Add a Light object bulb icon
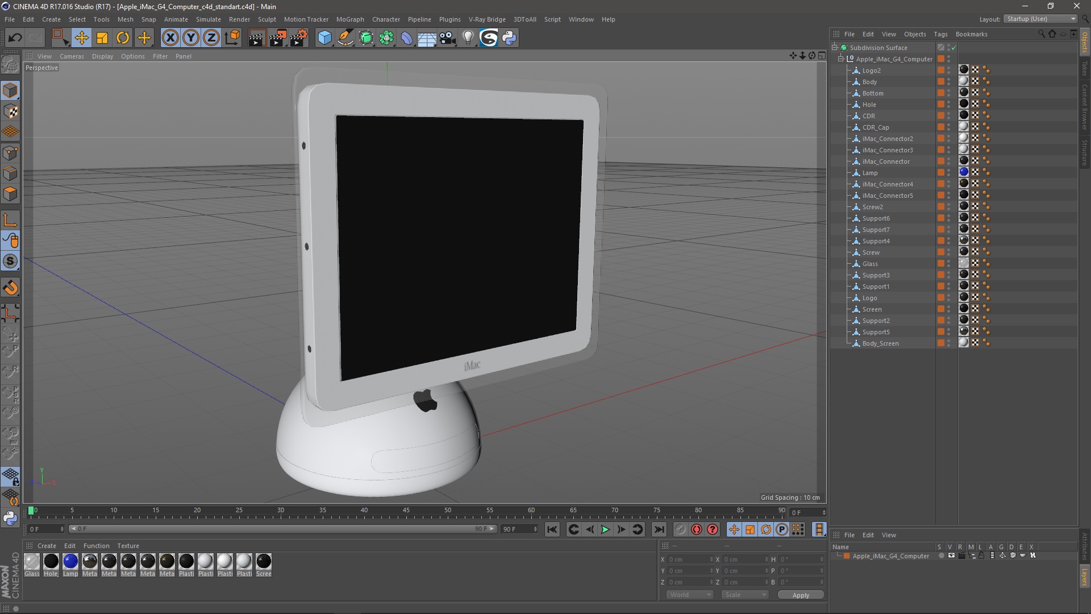Image resolution: width=1091 pixels, height=614 pixels. (468, 38)
